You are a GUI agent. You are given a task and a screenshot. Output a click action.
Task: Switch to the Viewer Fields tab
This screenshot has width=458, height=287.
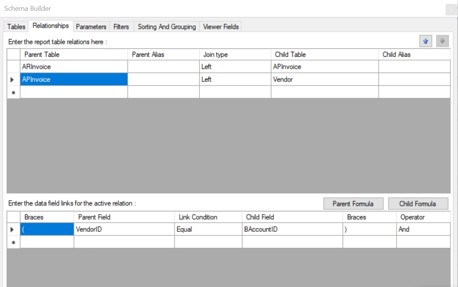[x=221, y=27]
